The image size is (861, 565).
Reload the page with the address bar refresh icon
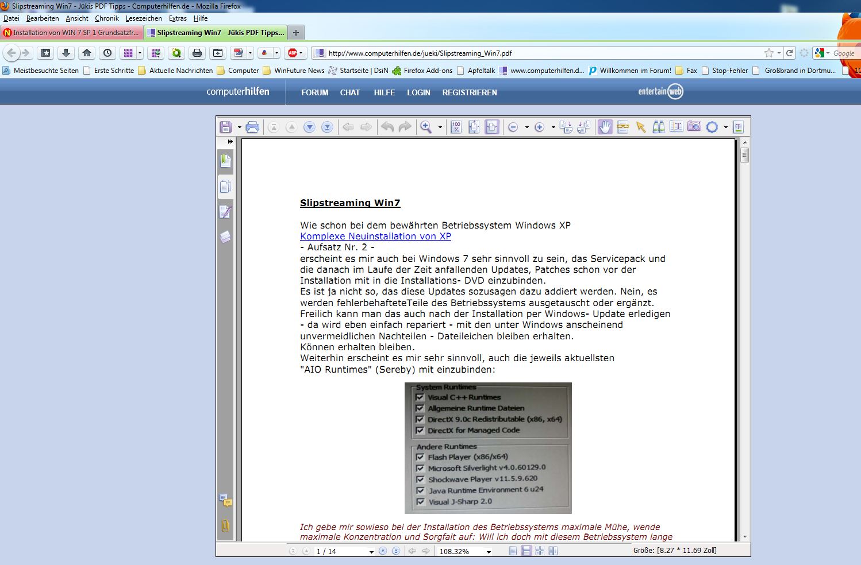790,53
